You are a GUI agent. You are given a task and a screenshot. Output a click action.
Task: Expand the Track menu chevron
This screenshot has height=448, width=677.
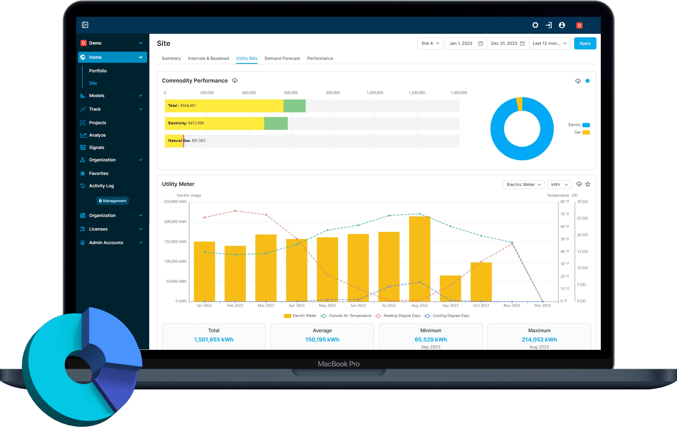coord(140,109)
